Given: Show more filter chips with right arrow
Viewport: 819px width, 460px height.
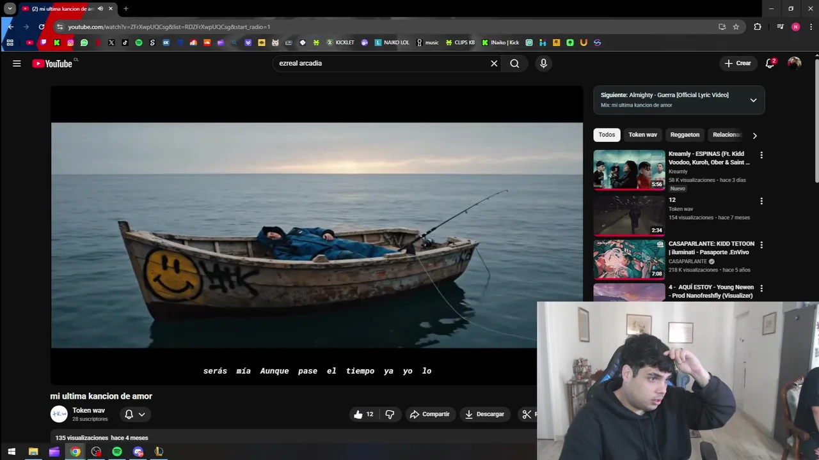Looking at the screenshot, I should click(754, 135).
